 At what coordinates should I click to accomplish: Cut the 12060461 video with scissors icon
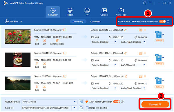click(x=44, y=88)
